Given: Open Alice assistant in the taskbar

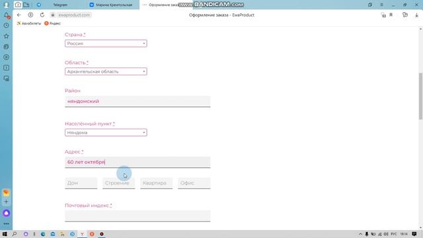Looking at the screenshot, I should pyautogui.click(x=26, y=234).
